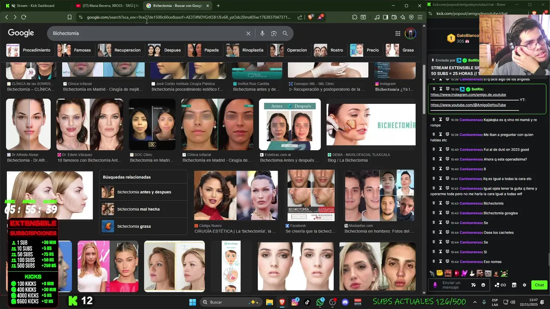Open WhatsApp from the taskbar

pyautogui.click(x=320, y=302)
